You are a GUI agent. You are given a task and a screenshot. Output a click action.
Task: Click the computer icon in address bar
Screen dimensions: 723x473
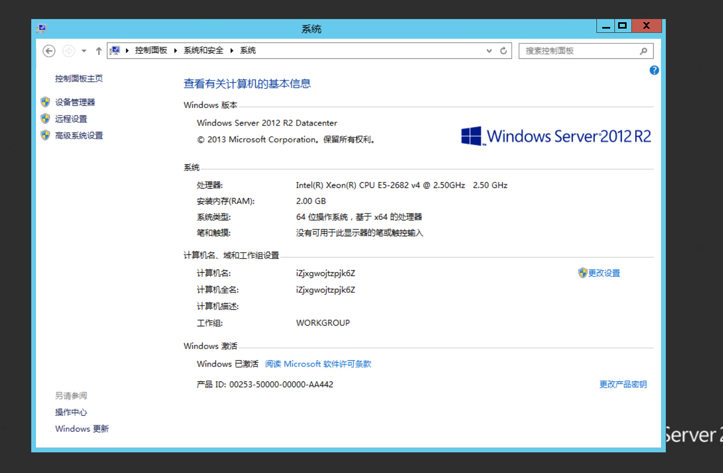coord(114,50)
